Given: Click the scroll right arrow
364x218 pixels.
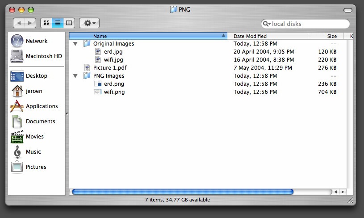Looking at the screenshot, I should pyautogui.click(x=343, y=192).
